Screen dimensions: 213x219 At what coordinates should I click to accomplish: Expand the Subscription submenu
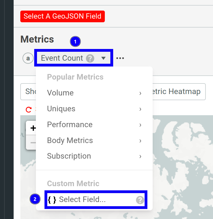click(x=94, y=156)
